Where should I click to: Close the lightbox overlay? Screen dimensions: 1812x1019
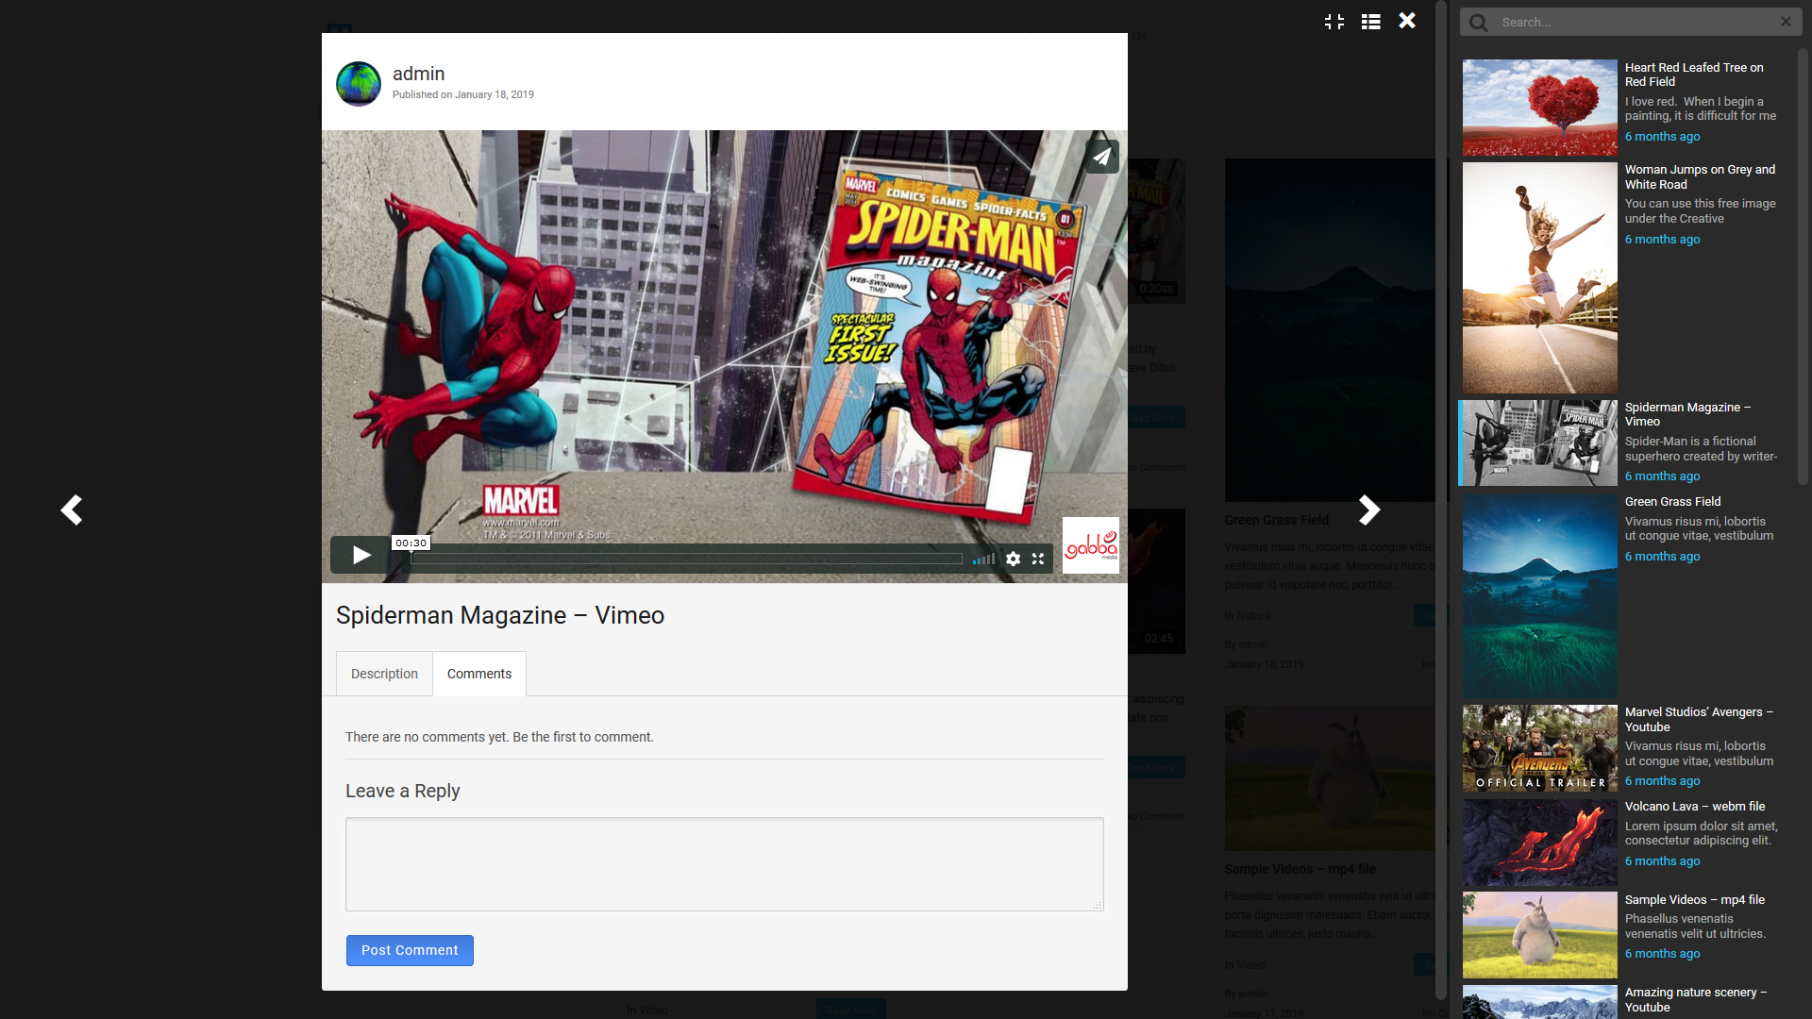pos(1407,21)
